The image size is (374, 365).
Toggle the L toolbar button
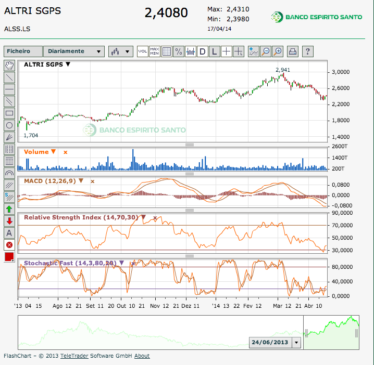click(215, 51)
